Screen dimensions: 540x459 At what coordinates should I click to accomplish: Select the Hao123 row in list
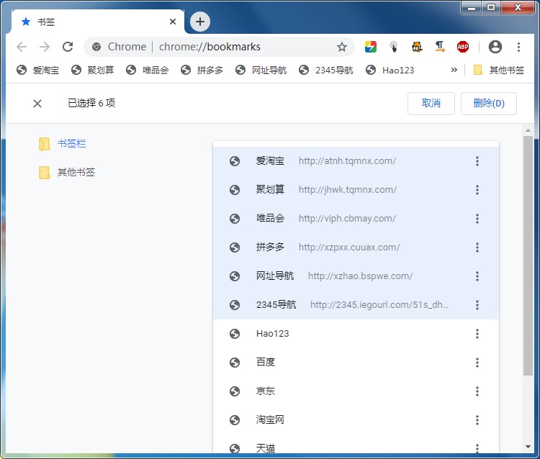pyautogui.click(x=356, y=333)
